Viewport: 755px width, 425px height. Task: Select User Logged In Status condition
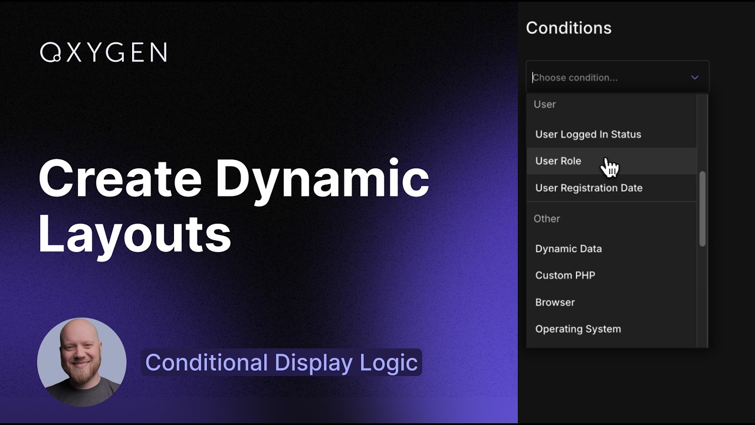pyautogui.click(x=611, y=134)
